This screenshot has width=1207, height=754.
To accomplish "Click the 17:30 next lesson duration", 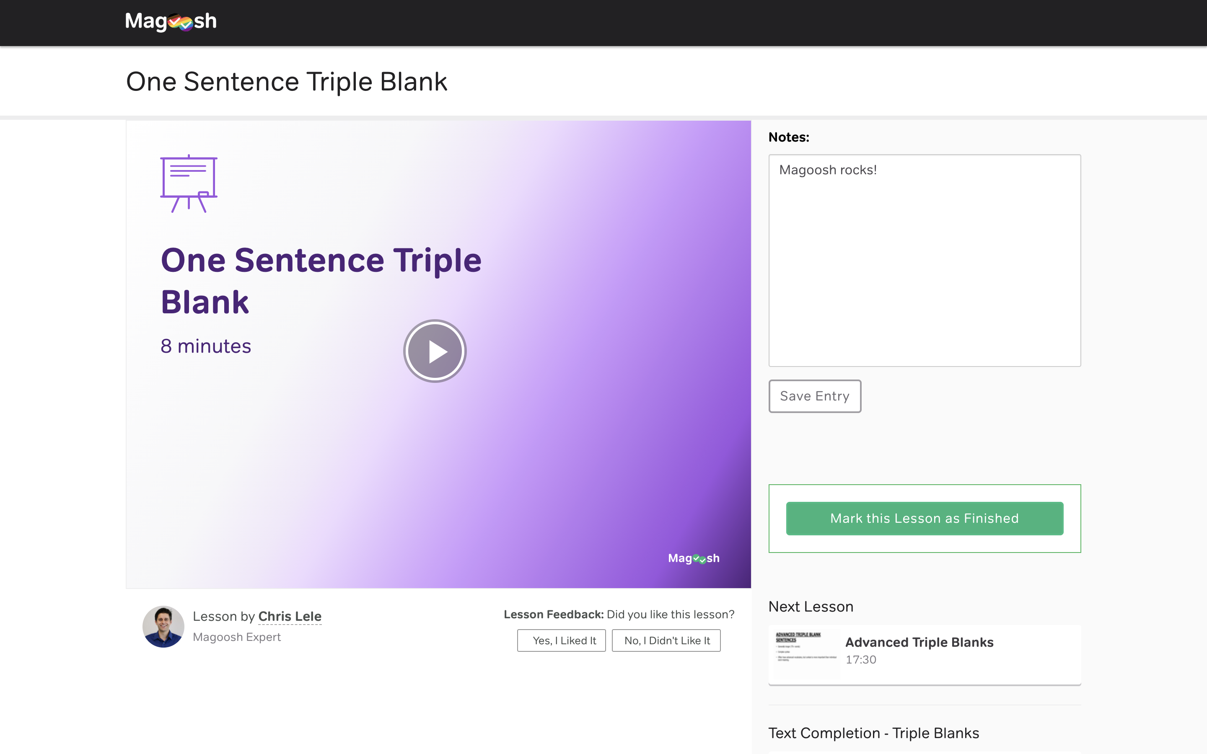I will click(x=860, y=659).
